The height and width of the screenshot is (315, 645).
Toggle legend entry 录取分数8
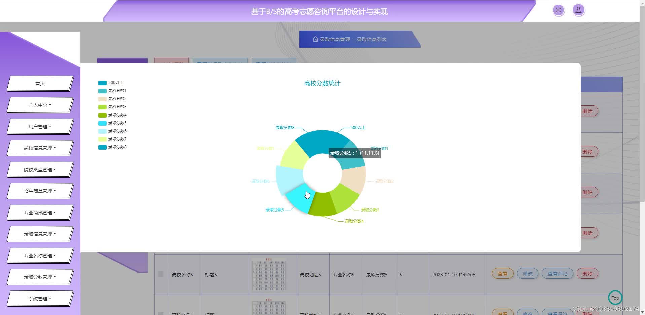pos(112,147)
